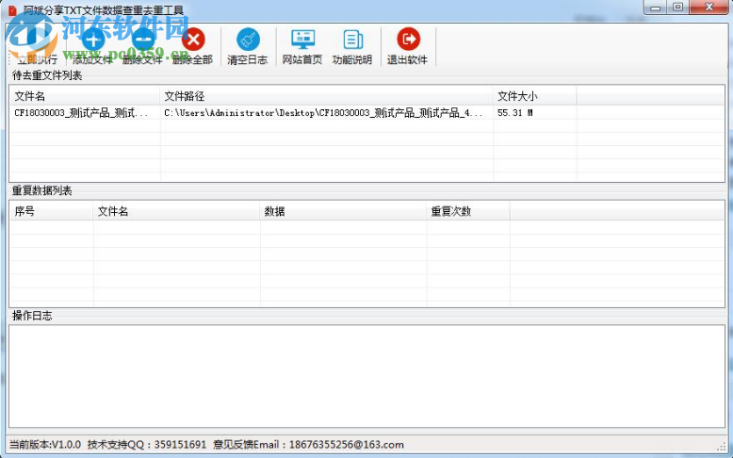Click the 序号 column header
Image resolution: width=733 pixels, height=458 pixels.
click(52, 211)
